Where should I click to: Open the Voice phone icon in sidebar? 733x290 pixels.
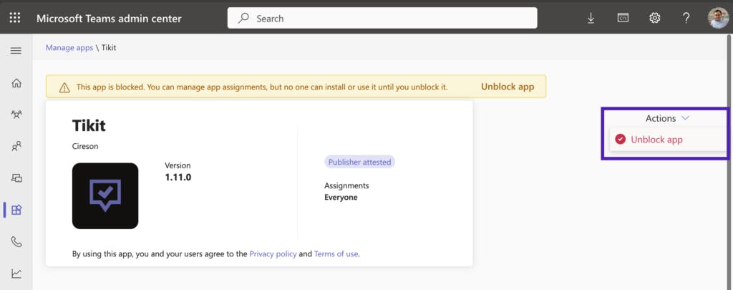point(16,242)
